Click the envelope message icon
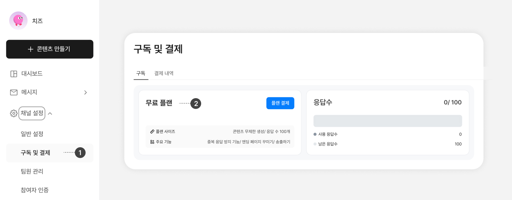 [x=14, y=92]
